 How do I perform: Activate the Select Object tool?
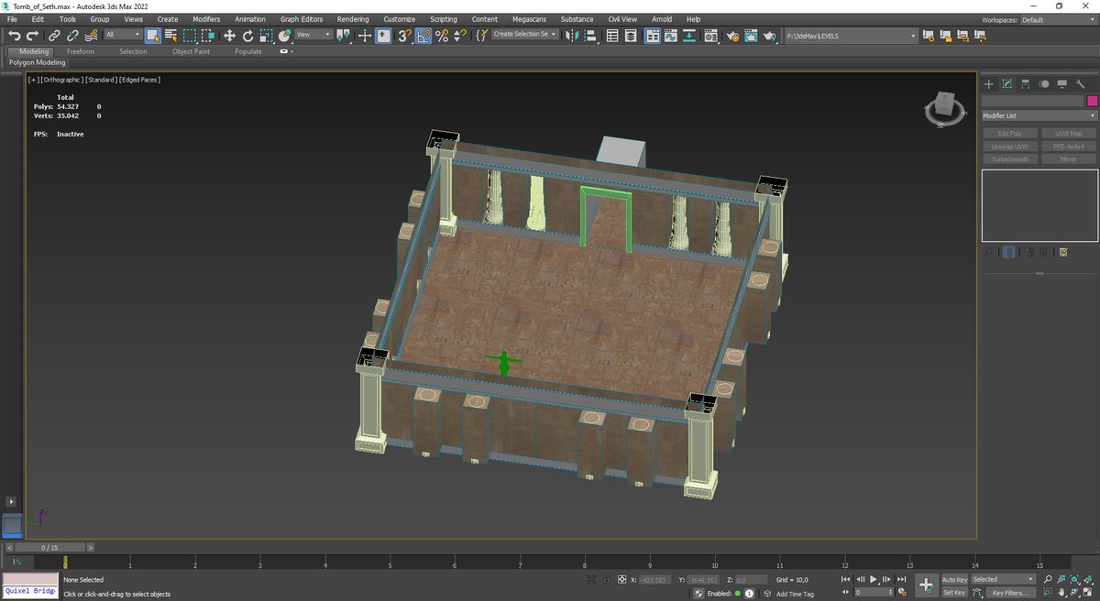[152, 35]
